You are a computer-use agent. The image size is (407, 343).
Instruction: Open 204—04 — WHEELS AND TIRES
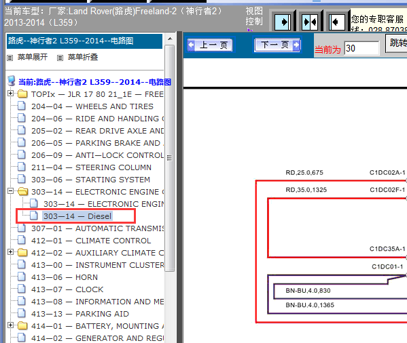pyautogui.click(x=92, y=106)
